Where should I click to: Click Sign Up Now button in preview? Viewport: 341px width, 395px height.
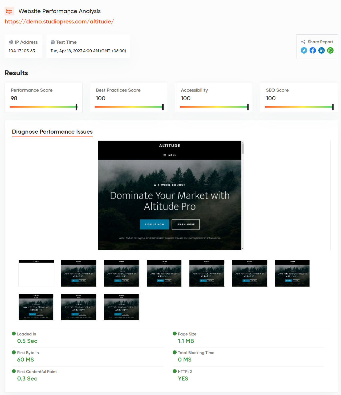click(155, 224)
